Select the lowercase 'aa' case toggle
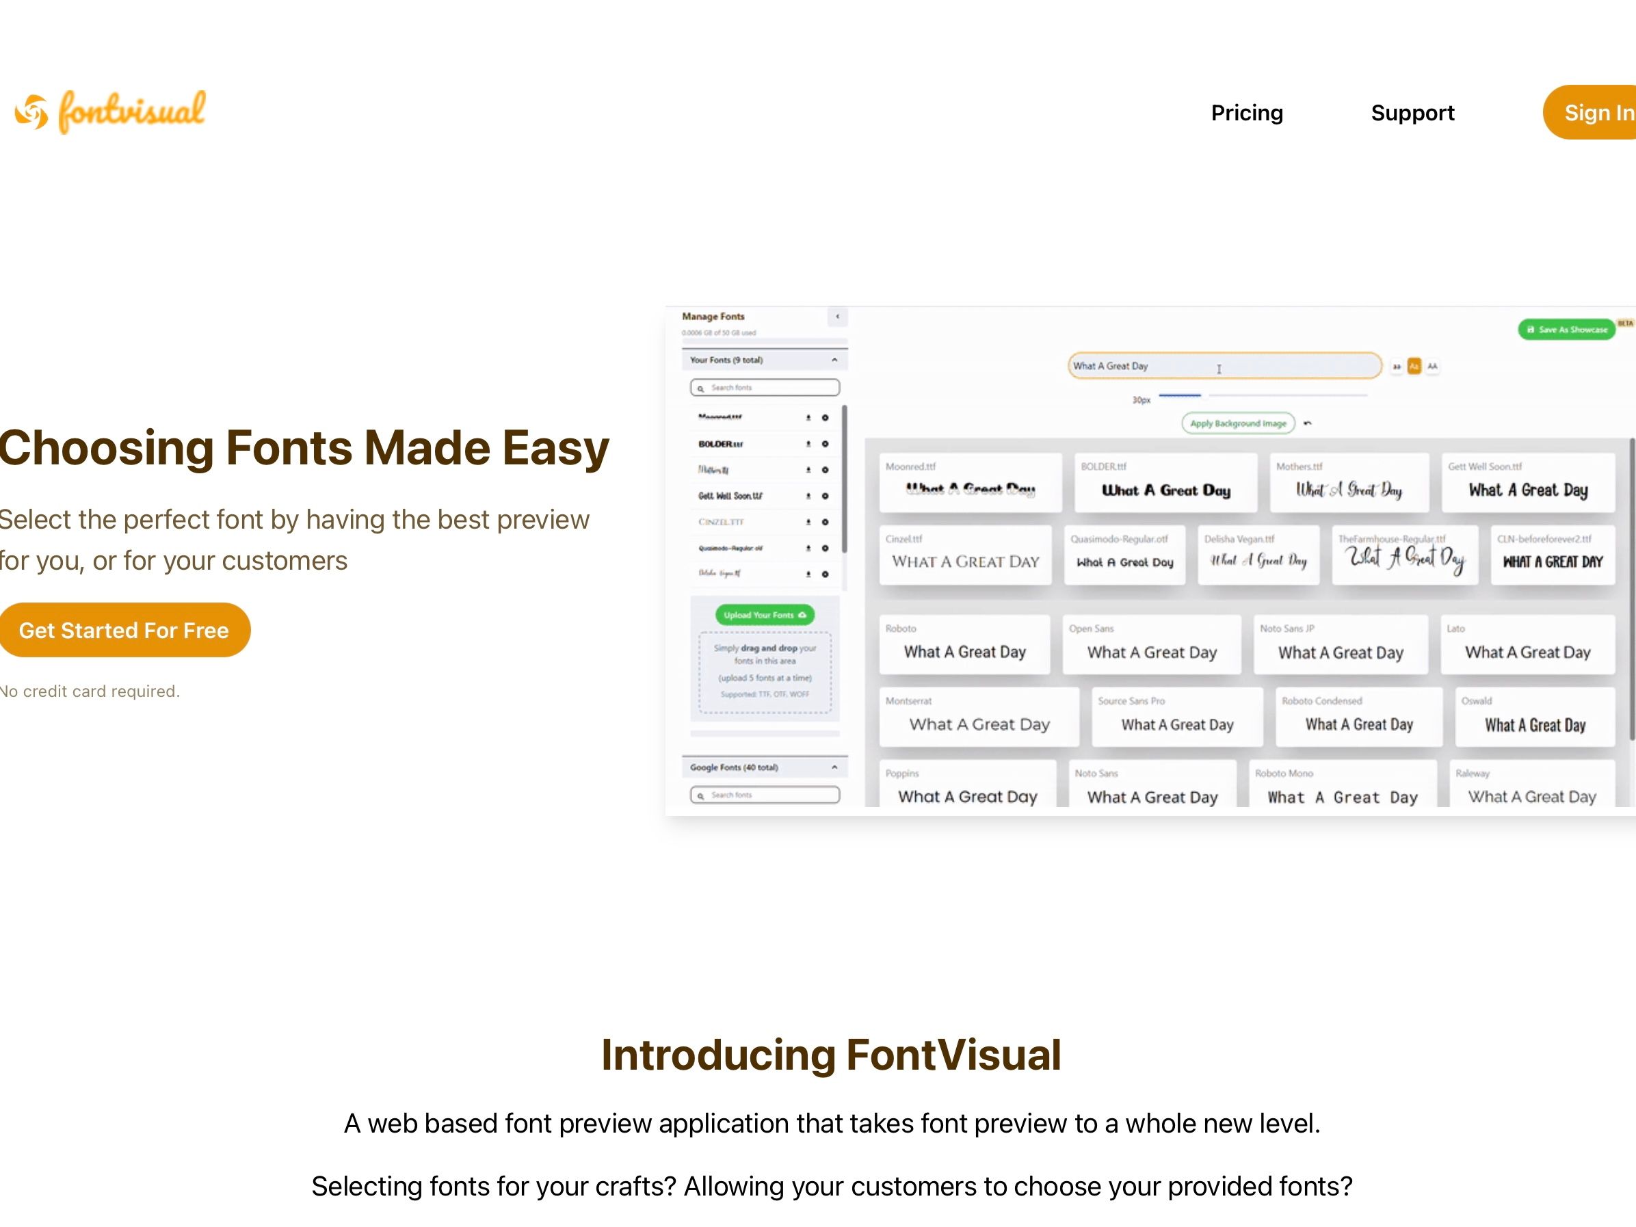 [x=1397, y=367]
